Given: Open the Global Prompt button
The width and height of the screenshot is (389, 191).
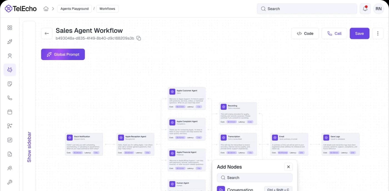Looking at the screenshot, I should 63,54.
